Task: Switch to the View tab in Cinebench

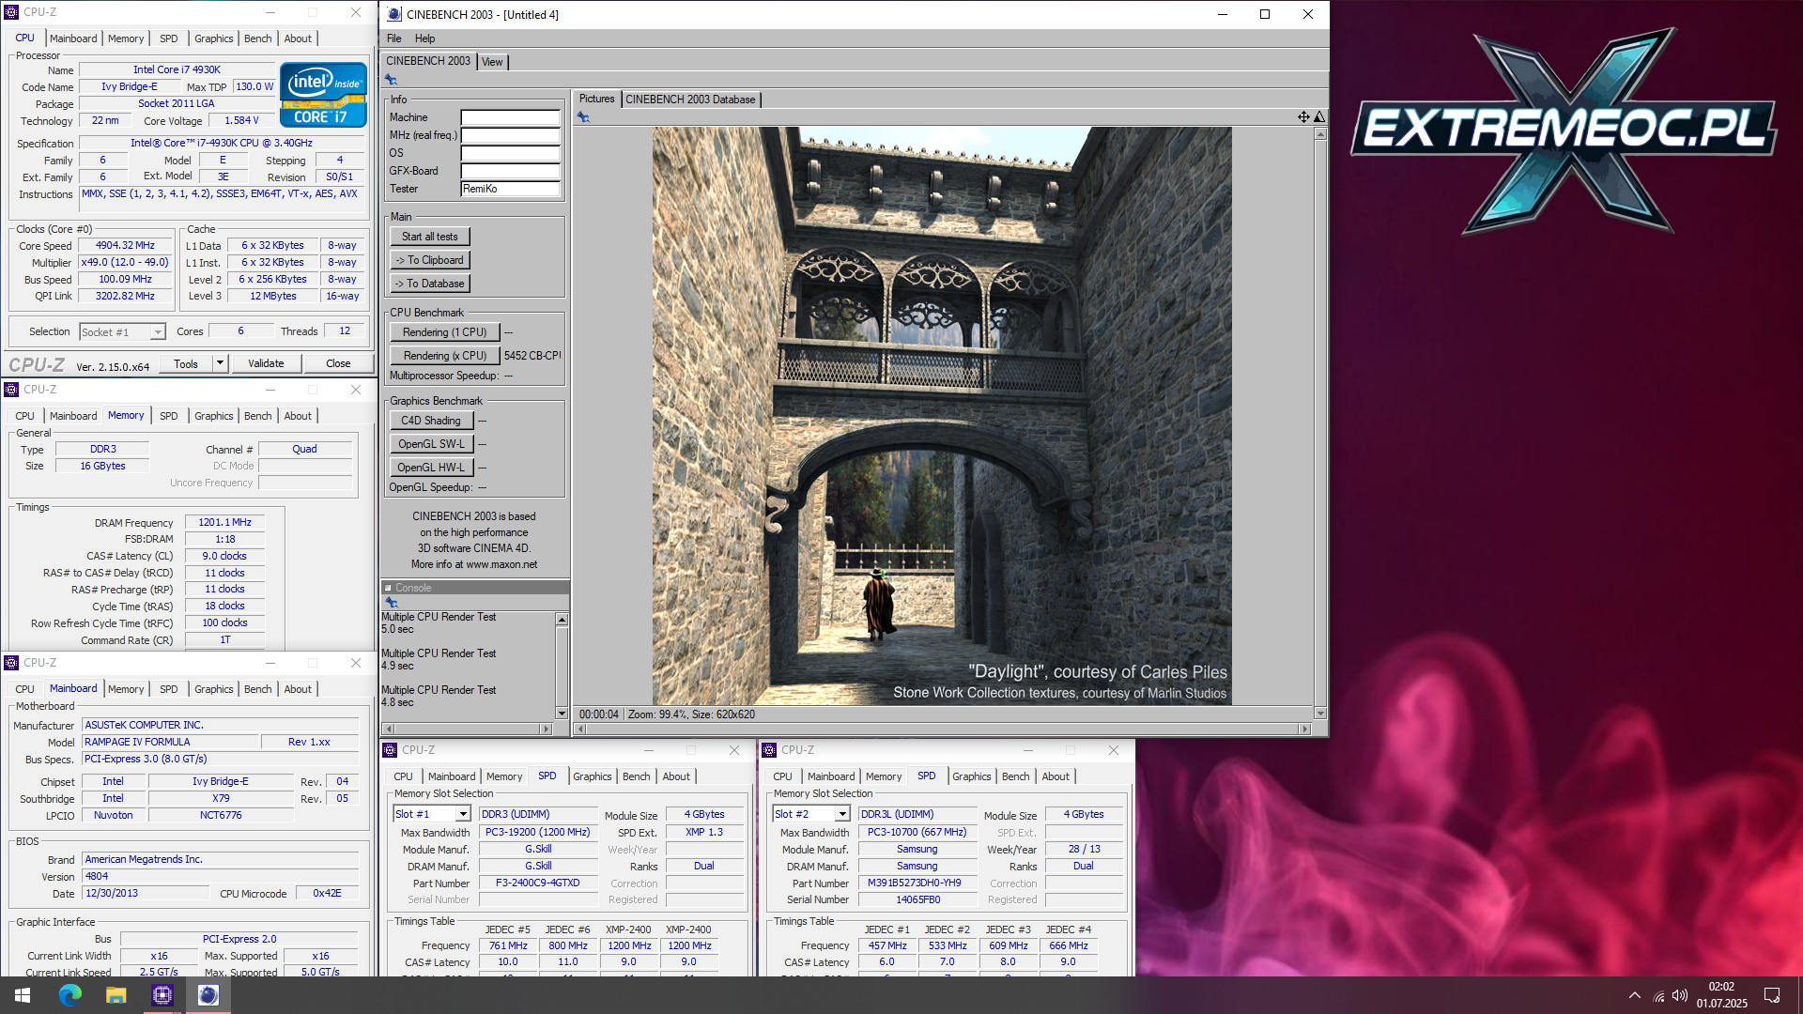Action: pos(492,62)
